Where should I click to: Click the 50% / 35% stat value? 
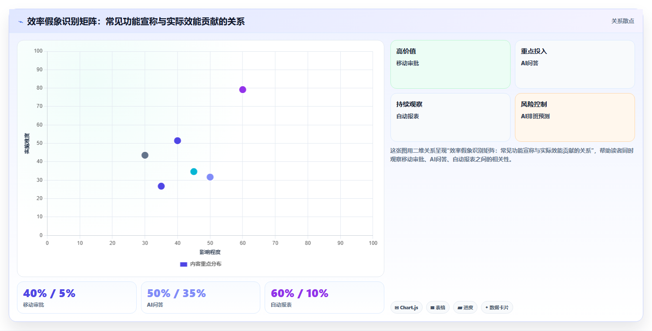pos(176,293)
